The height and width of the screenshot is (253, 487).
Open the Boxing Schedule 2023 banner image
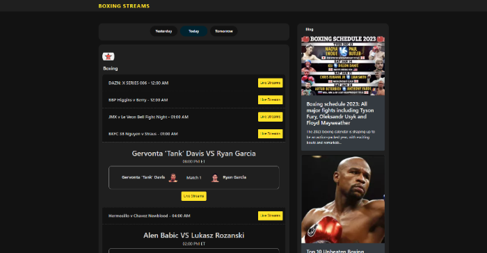(343, 65)
